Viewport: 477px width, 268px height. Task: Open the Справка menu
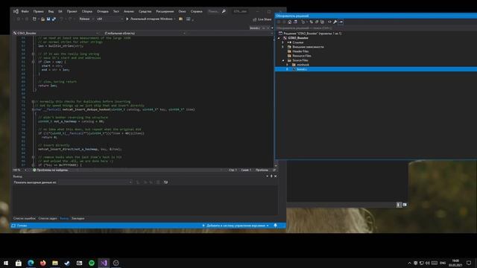click(196, 11)
